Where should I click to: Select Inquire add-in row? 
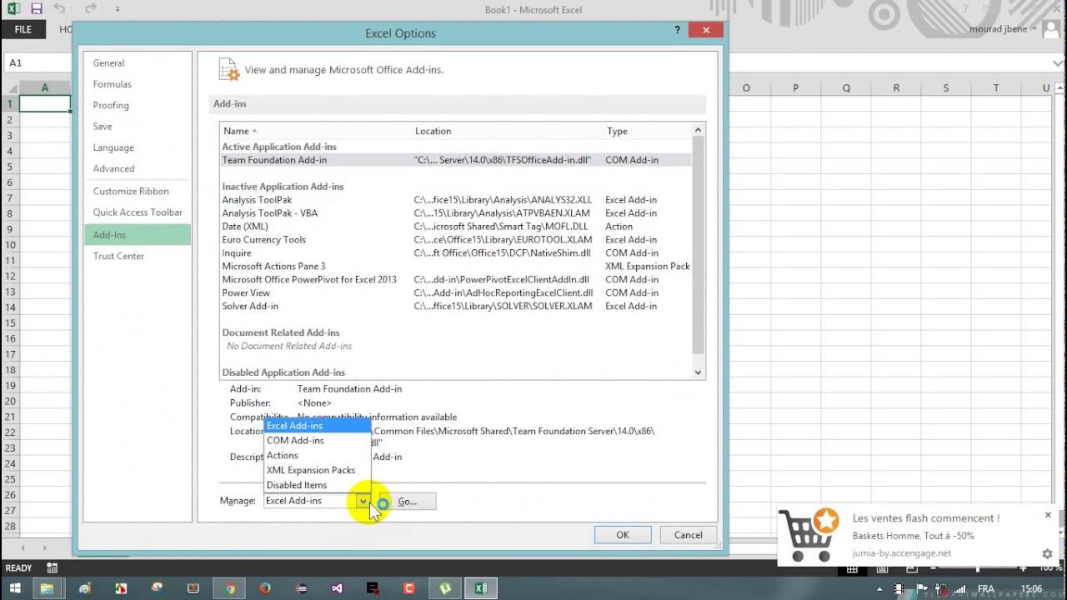(456, 253)
